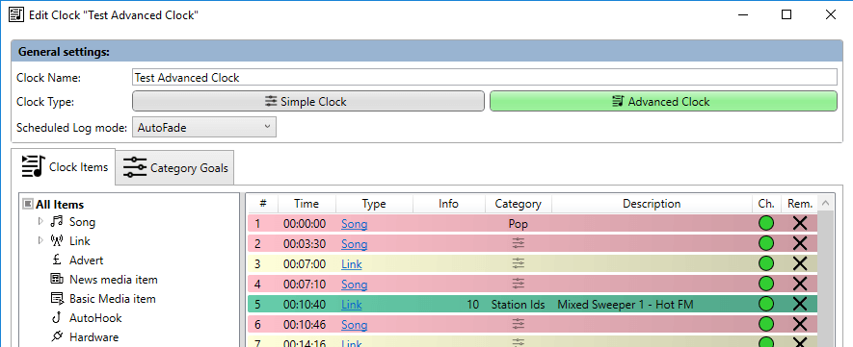Click the Description column header
Image resolution: width=853 pixels, height=347 pixels.
[x=652, y=204]
